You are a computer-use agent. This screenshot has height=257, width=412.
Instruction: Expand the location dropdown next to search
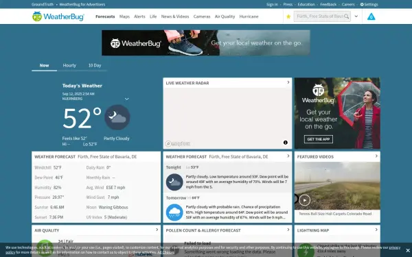356,16
